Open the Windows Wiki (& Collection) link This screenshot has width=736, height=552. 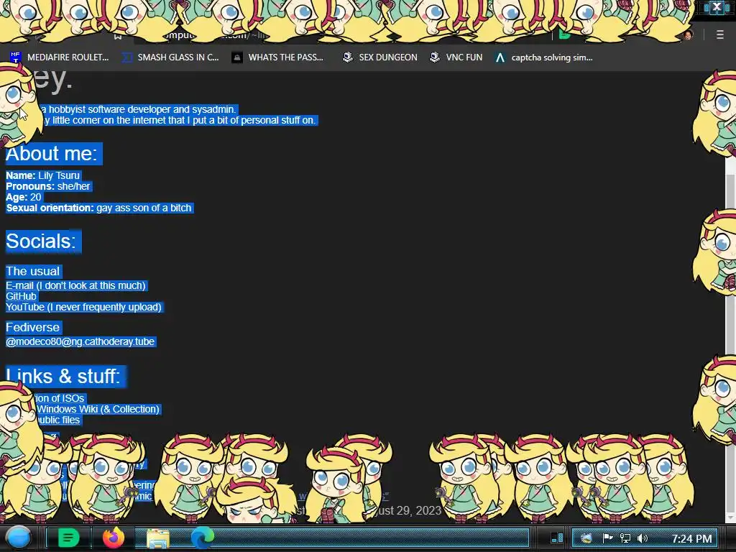pyautogui.click(x=98, y=409)
